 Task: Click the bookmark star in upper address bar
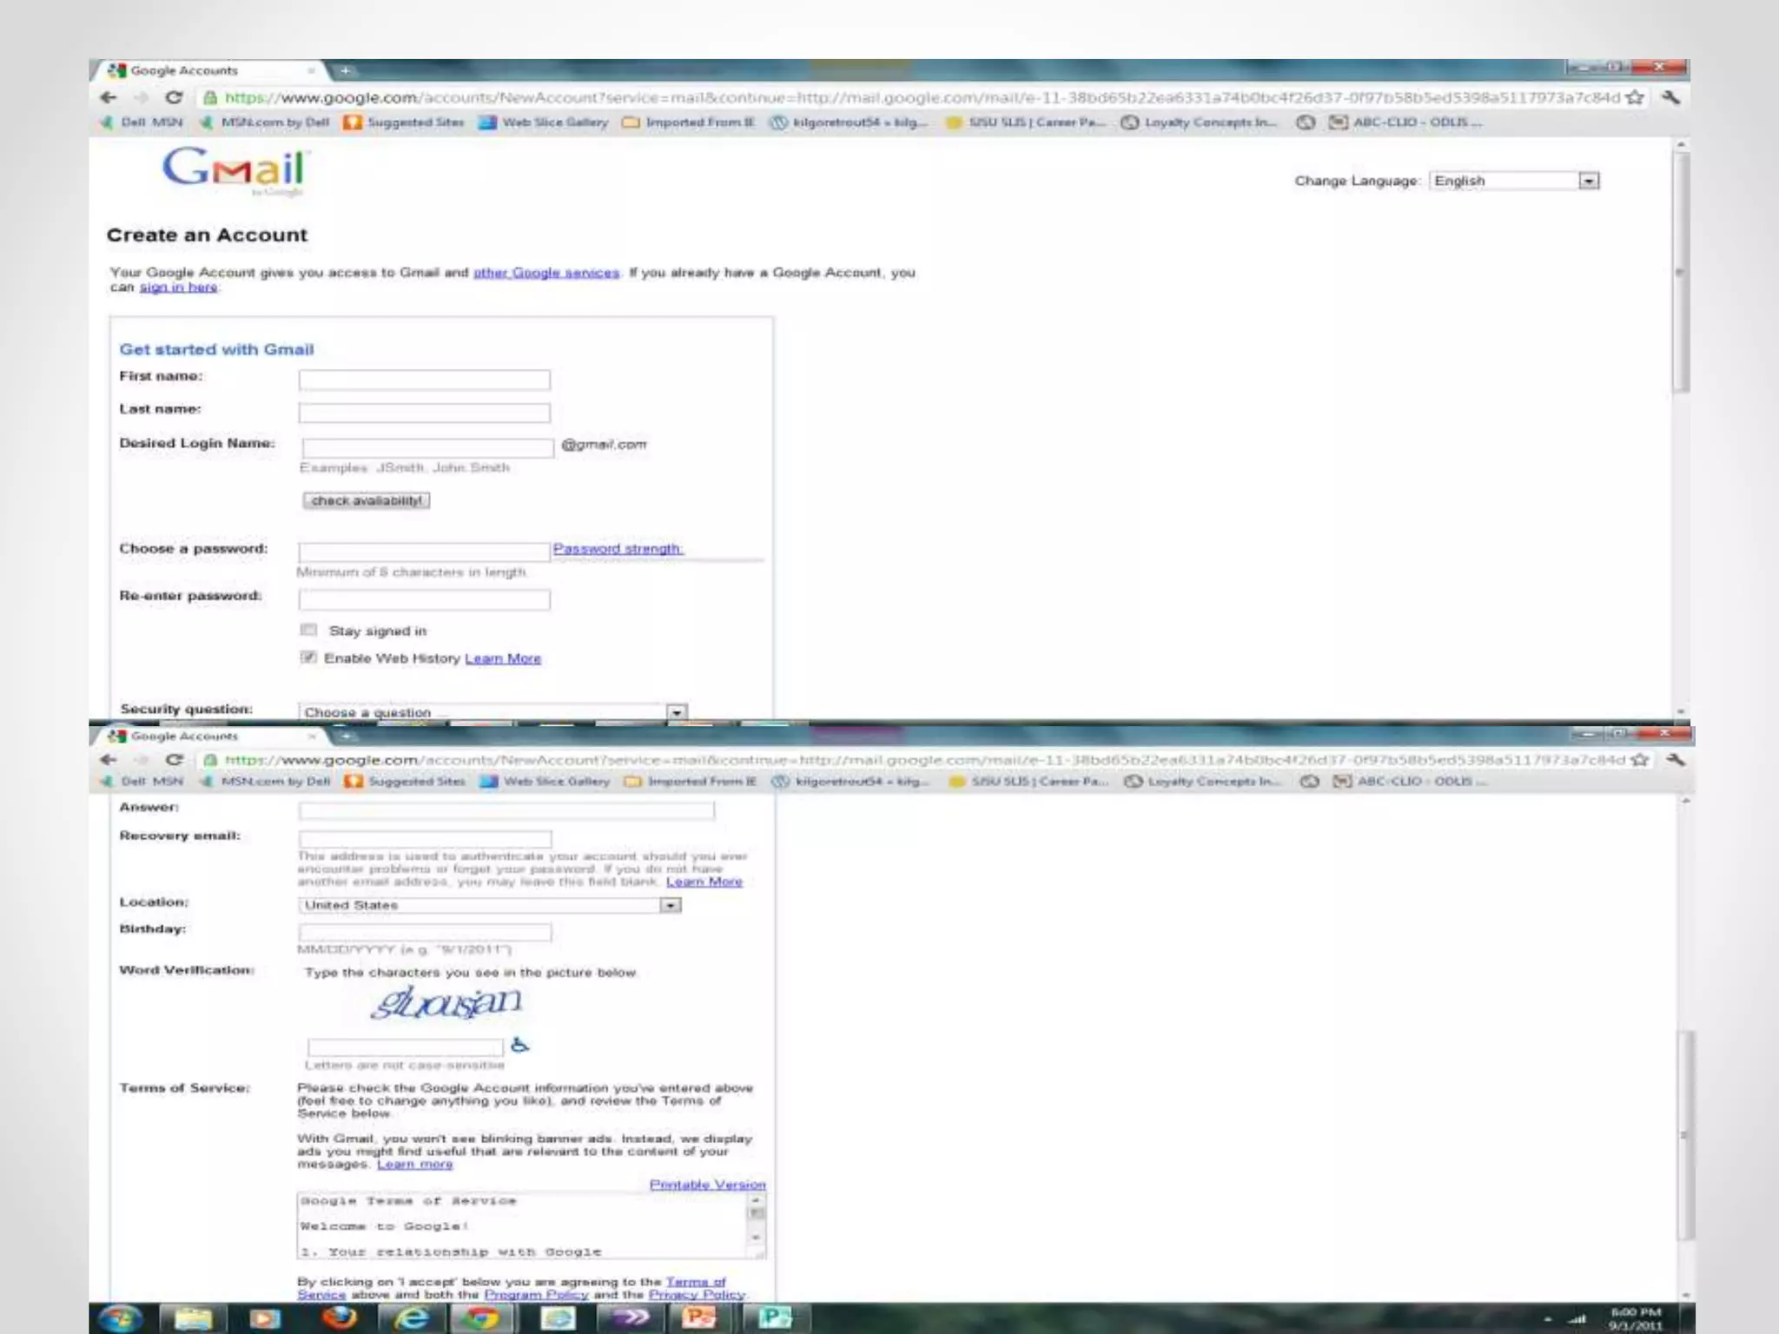tap(1635, 97)
